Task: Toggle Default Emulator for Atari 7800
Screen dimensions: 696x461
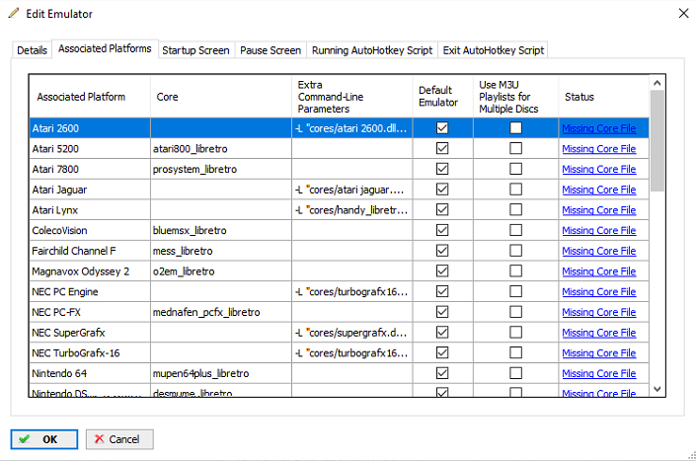Action: [442, 169]
